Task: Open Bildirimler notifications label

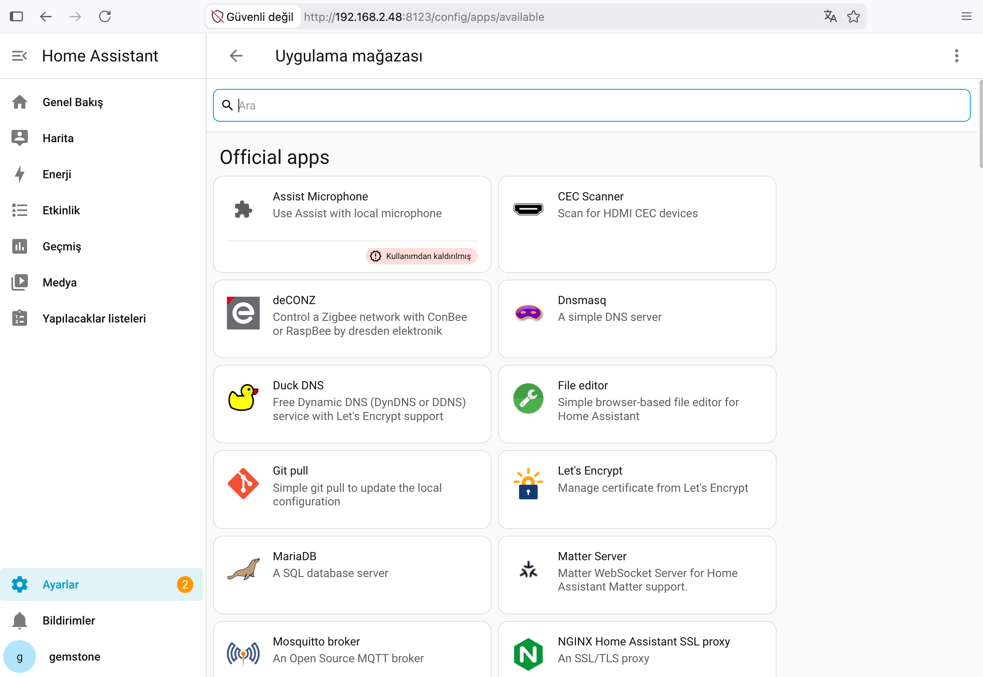Action: [x=69, y=620]
